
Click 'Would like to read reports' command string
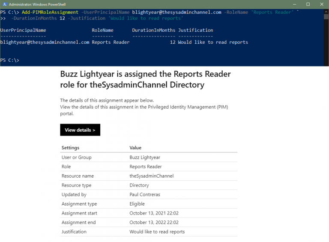(146, 18)
